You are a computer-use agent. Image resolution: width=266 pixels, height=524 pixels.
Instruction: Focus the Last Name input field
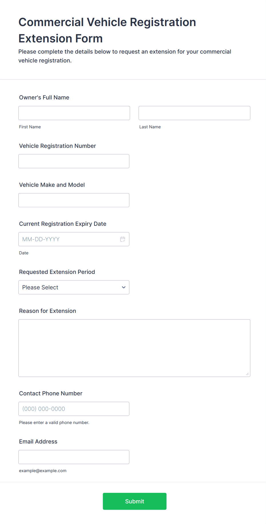(194, 113)
